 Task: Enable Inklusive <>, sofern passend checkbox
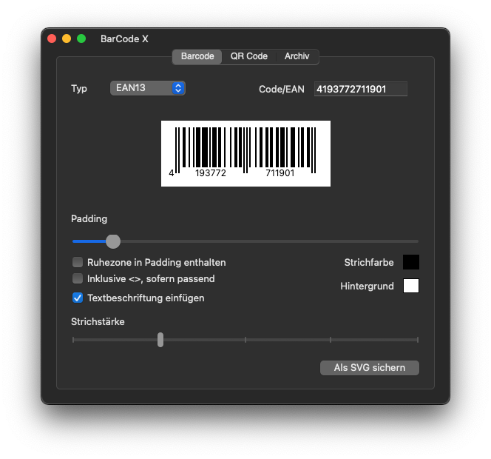78,278
